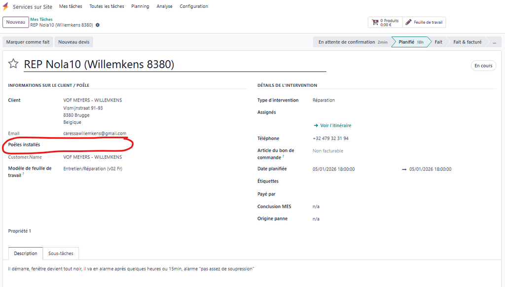
Task: Open the gear actions menu beside the task name
Action: [x=98, y=25]
